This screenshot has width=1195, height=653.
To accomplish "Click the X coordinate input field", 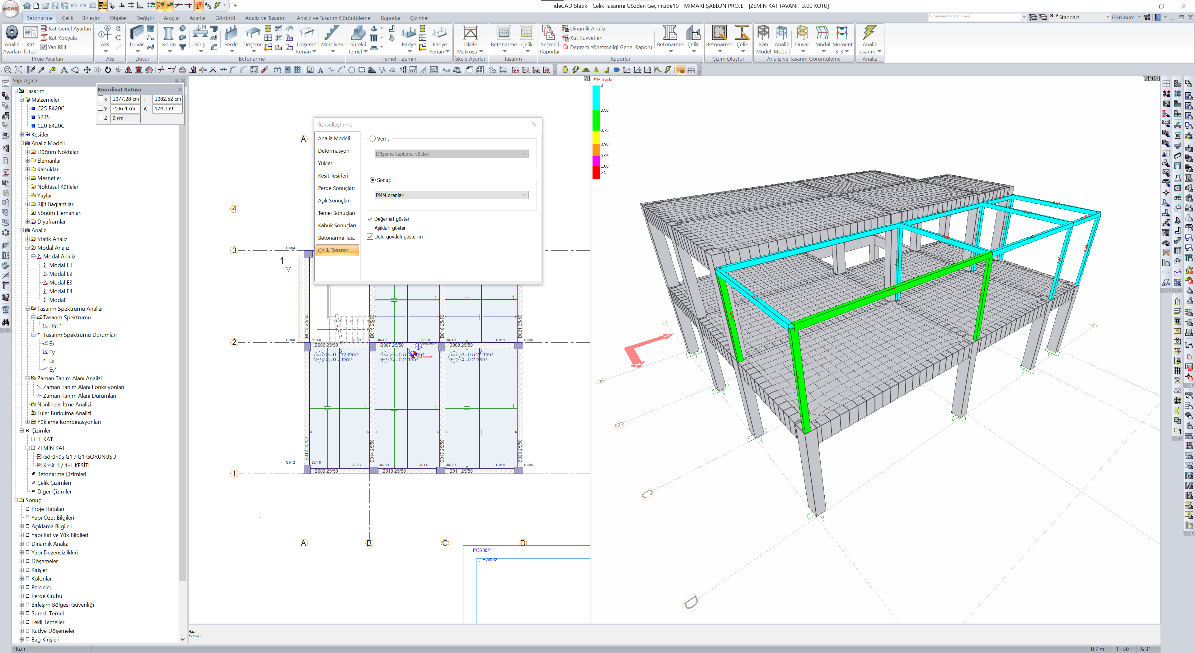I will click(x=125, y=99).
